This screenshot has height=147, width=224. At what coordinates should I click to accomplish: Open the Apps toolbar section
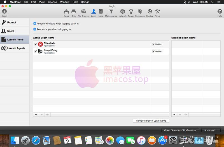(66, 13)
